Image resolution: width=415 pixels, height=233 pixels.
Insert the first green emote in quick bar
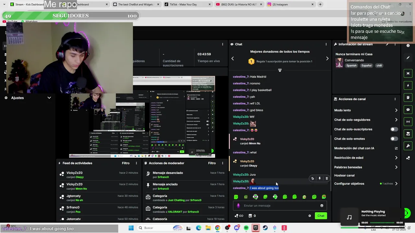236,197
